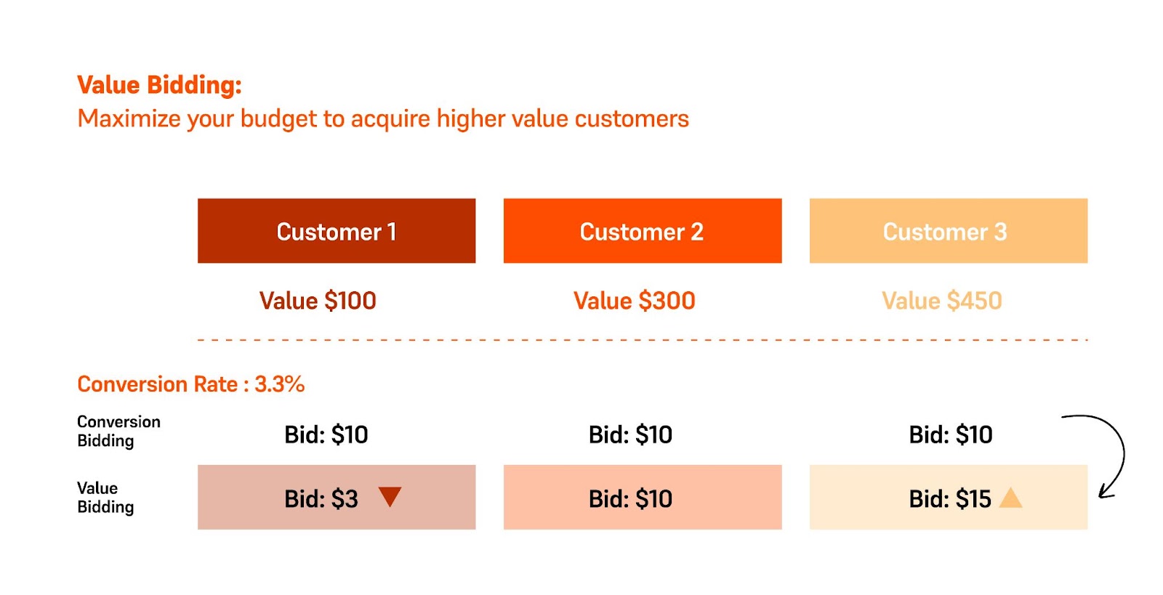Click the Value $100 text
Image resolution: width=1163 pixels, height=595 pixels.
(318, 301)
